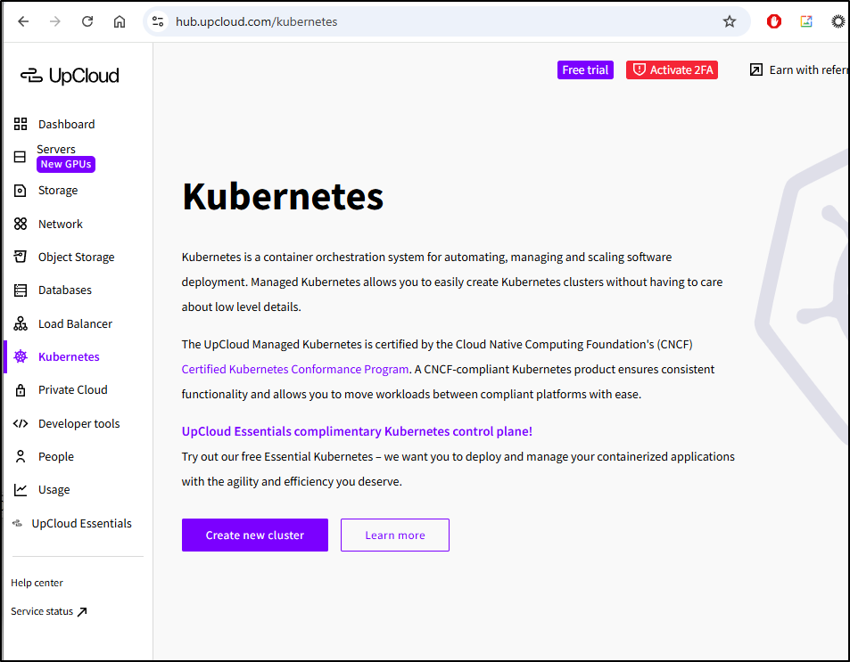Click the Create new cluster button
The image size is (850, 662).
[x=255, y=535]
